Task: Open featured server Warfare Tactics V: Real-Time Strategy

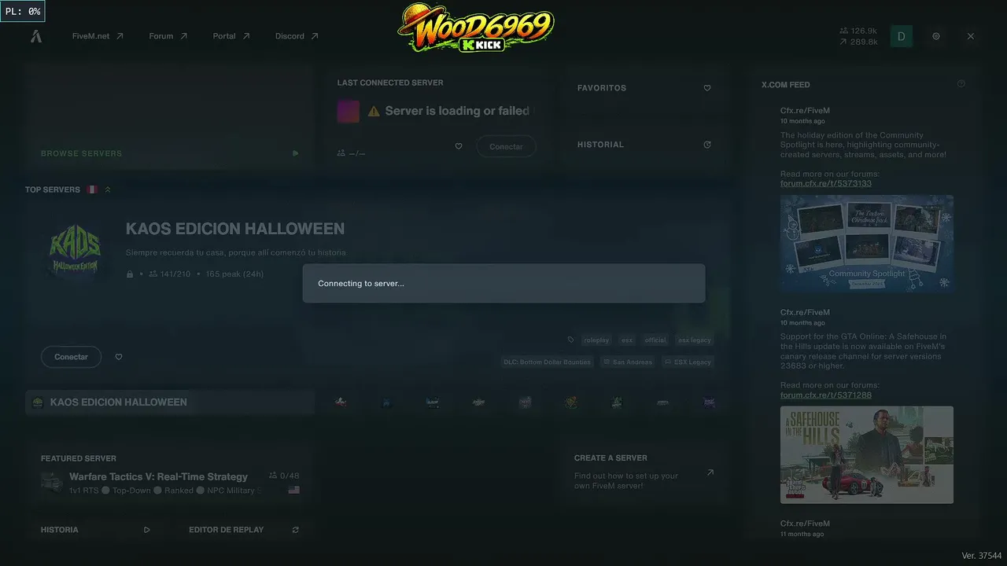Action: pyautogui.click(x=170, y=483)
